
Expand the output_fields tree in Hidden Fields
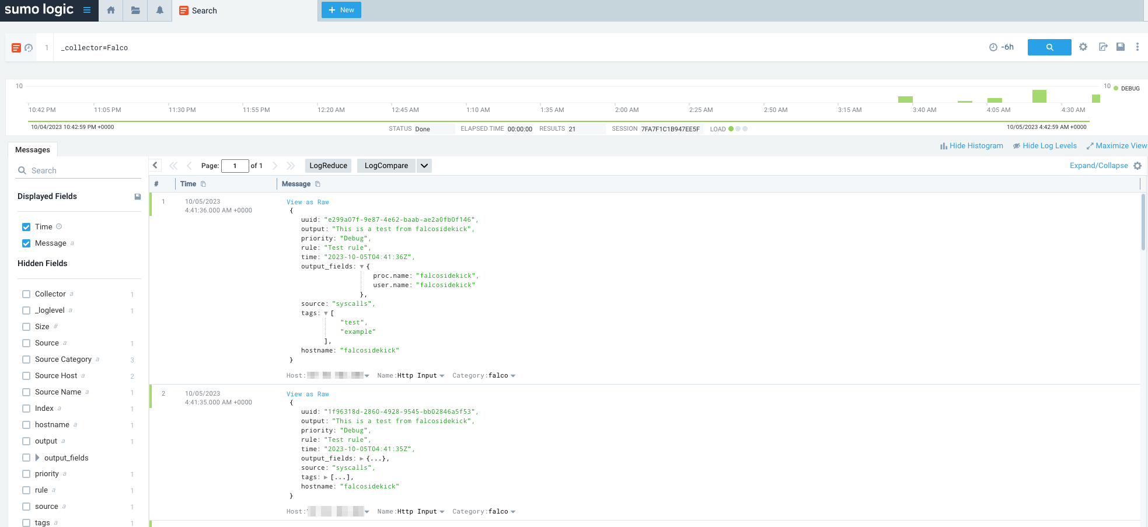[37, 458]
